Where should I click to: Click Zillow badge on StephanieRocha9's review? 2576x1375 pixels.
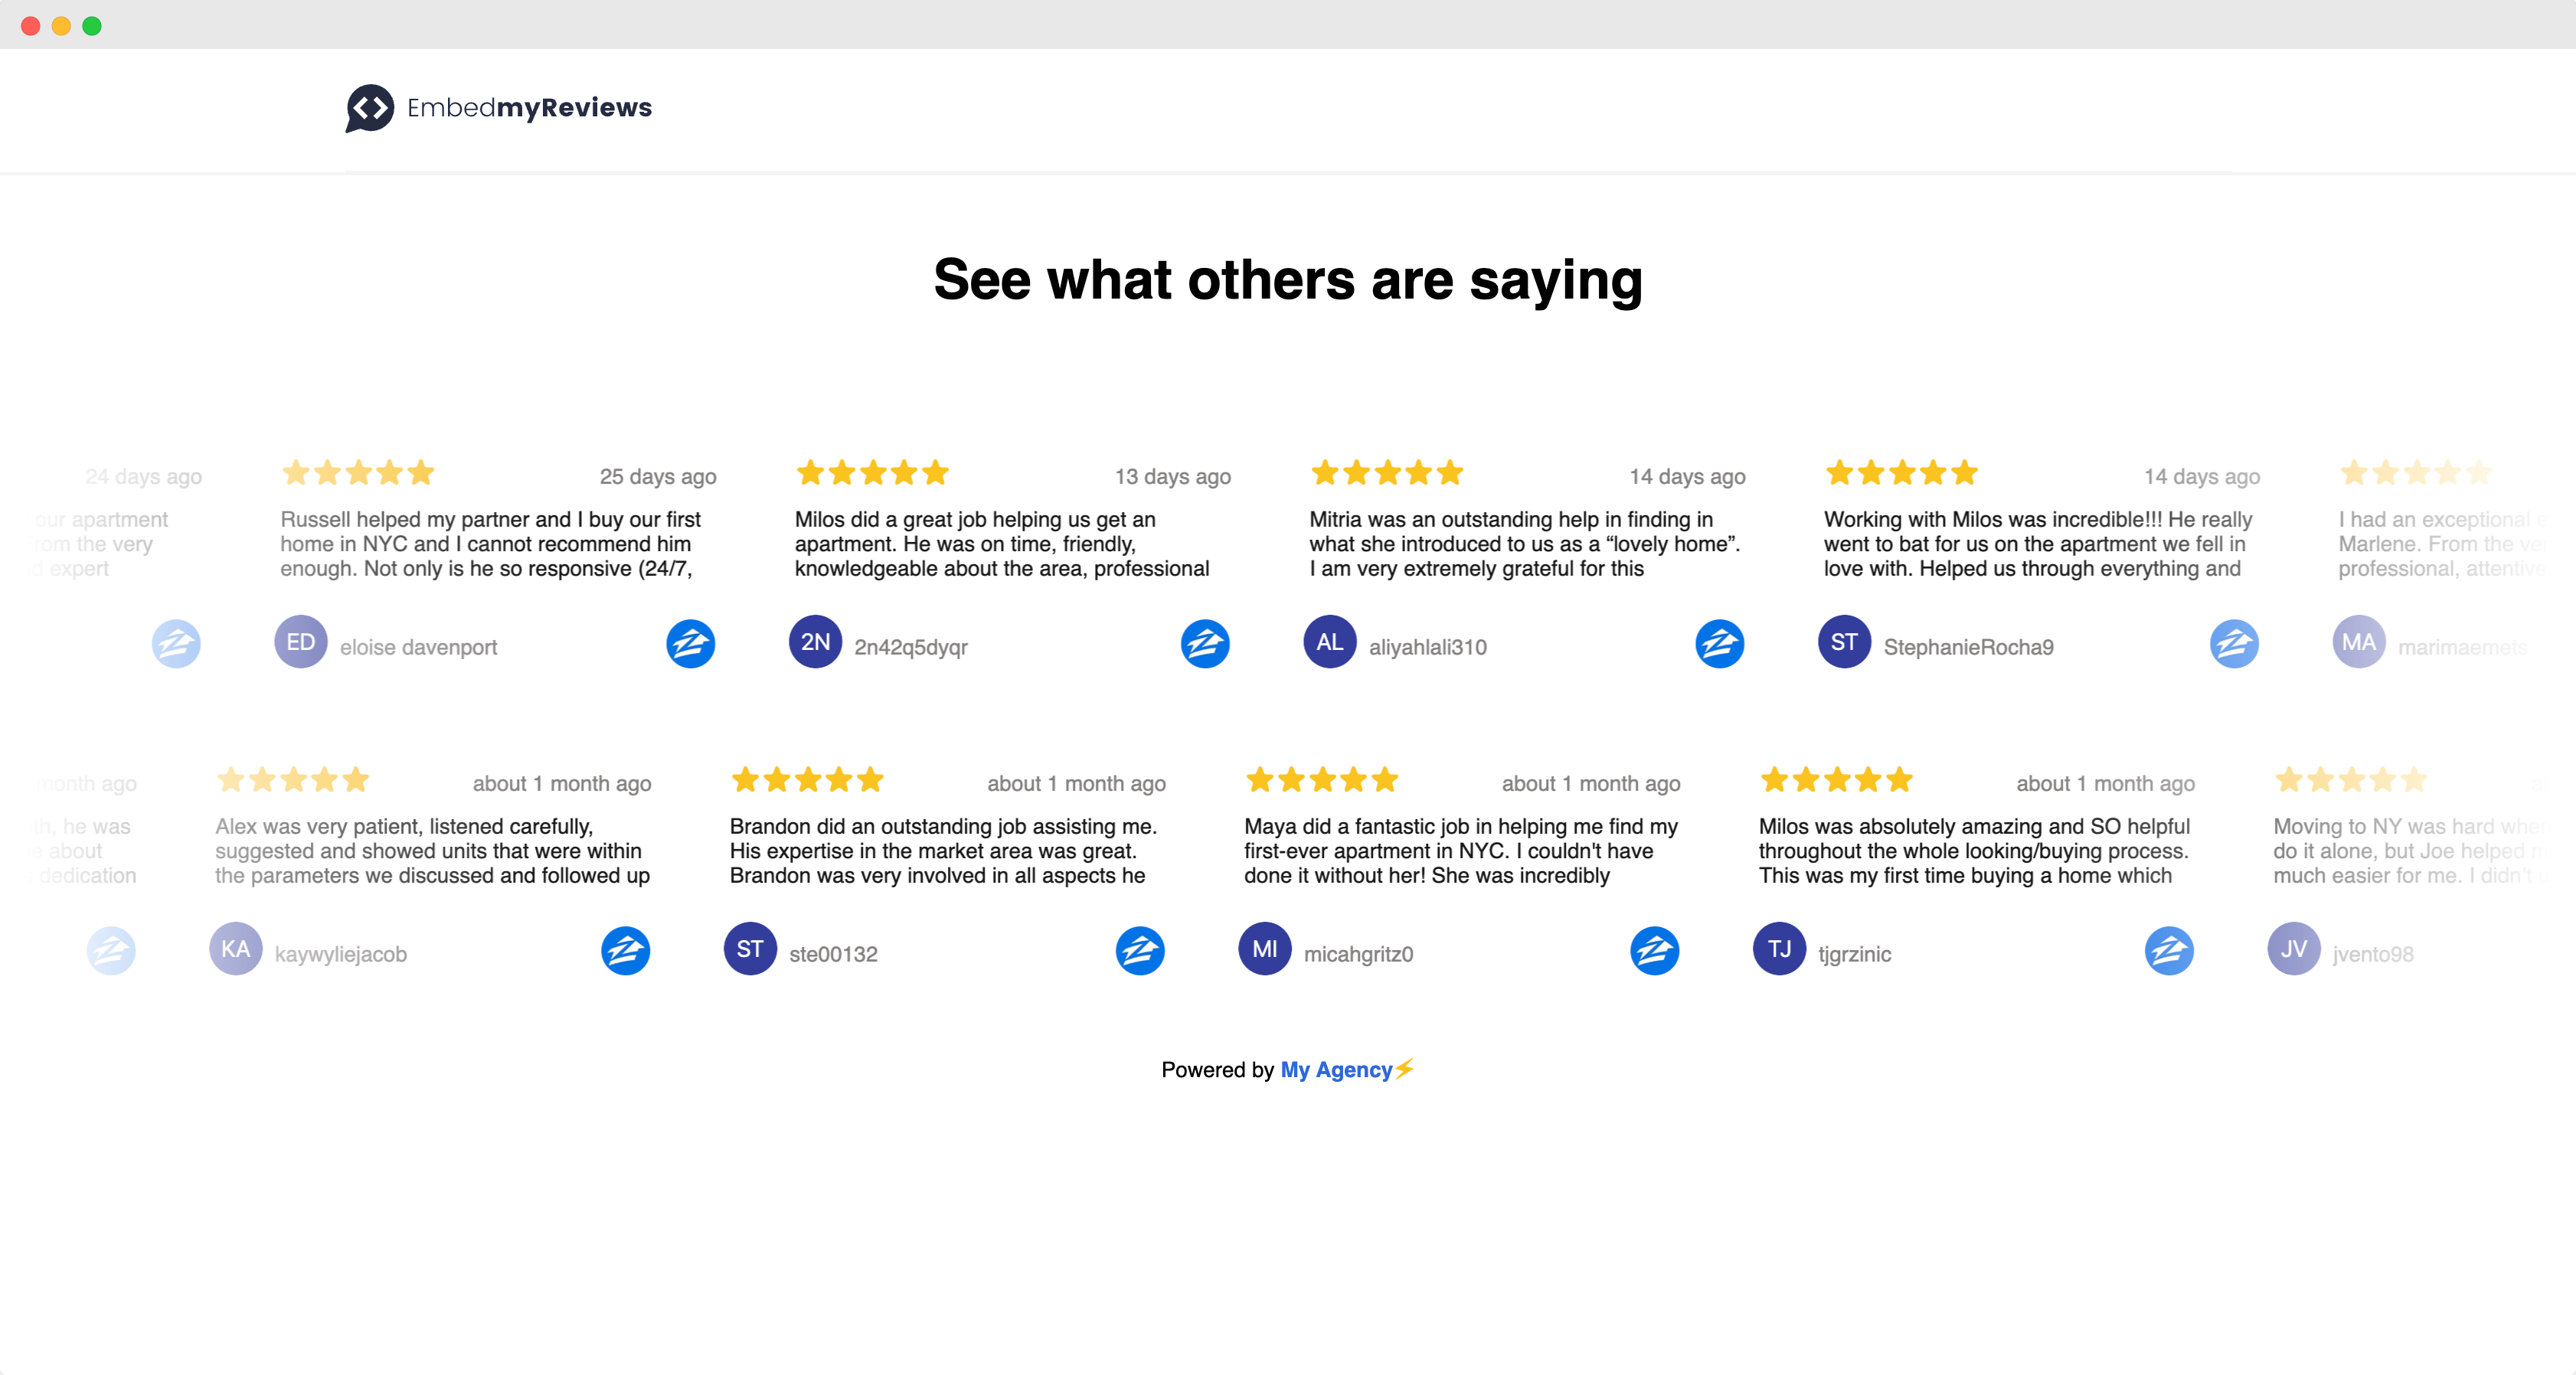coord(2234,644)
